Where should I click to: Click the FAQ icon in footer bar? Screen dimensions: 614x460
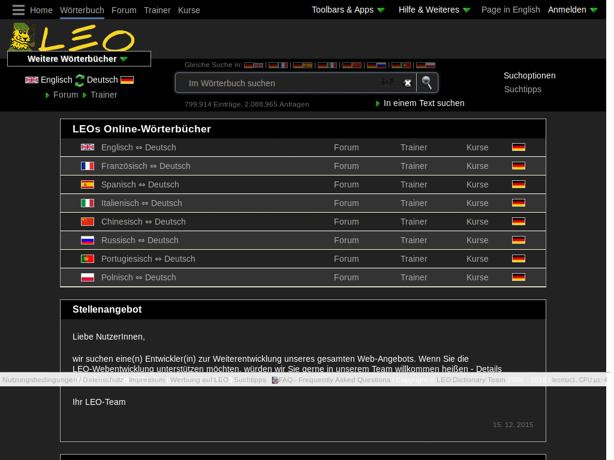(275, 380)
